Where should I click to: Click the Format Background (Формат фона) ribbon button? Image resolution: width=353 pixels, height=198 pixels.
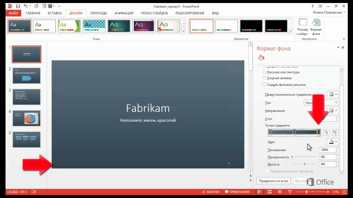316,27
